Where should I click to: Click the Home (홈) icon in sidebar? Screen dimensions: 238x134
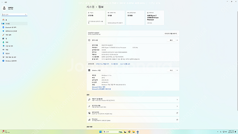[3, 20]
